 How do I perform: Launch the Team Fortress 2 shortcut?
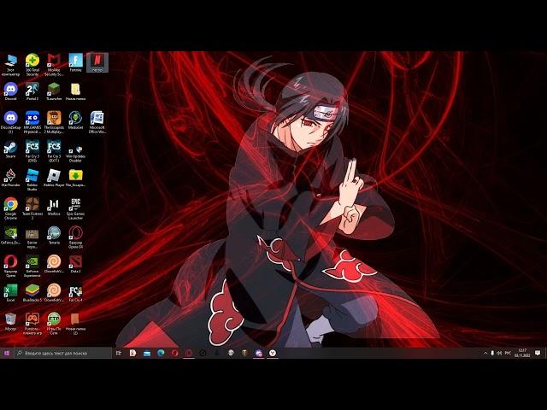click(32, 208)
